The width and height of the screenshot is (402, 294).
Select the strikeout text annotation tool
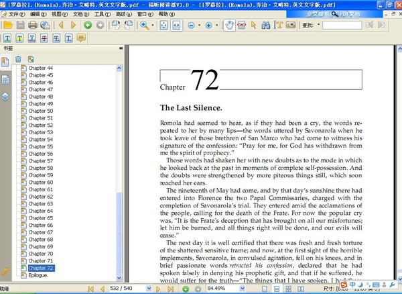pos(44,38)
